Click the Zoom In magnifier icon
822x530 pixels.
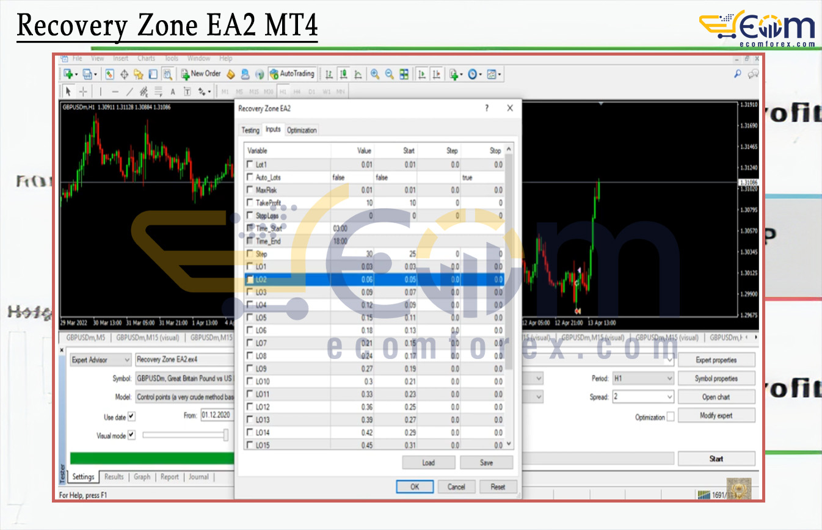(375, 74)
